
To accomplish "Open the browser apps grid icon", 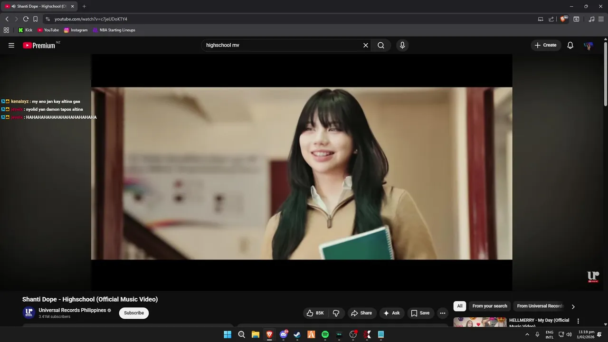I will [x=6, y=30].
